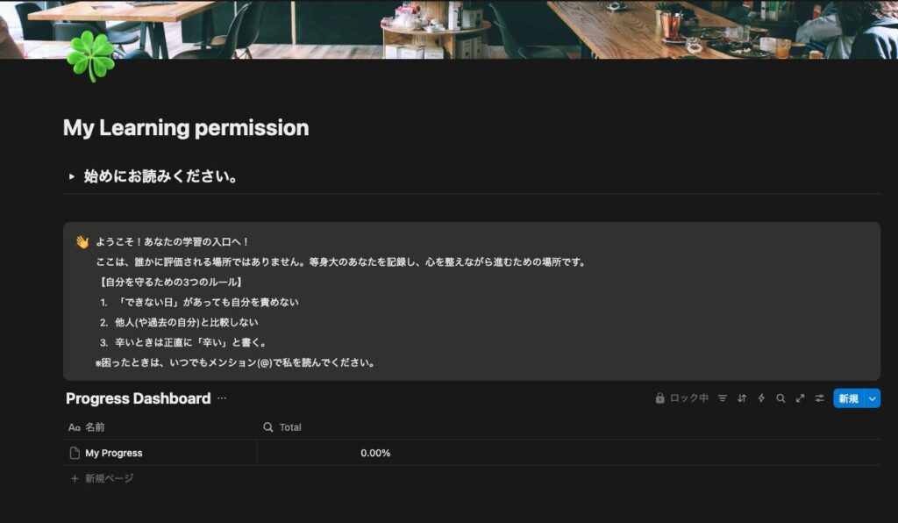Expand the 始めにお読みください disclosure triangle
This screenshot has width=898, height=523.
click(71, 175)
